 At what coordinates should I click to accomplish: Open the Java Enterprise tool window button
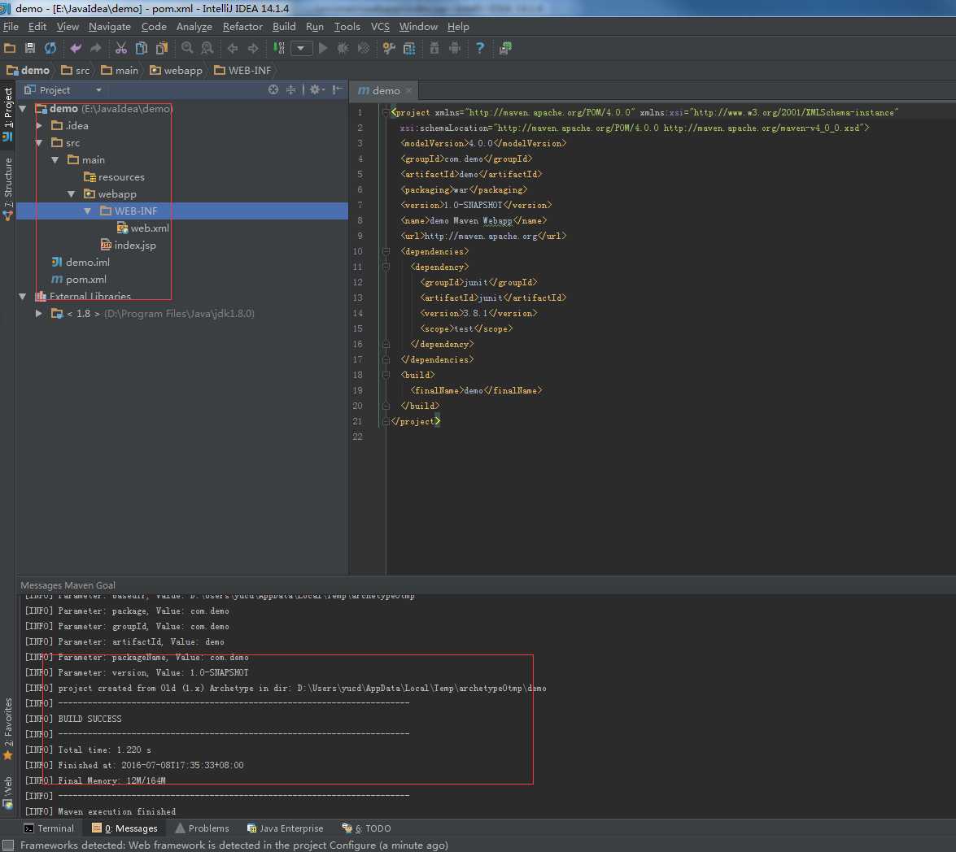click(x=285, y=828)
